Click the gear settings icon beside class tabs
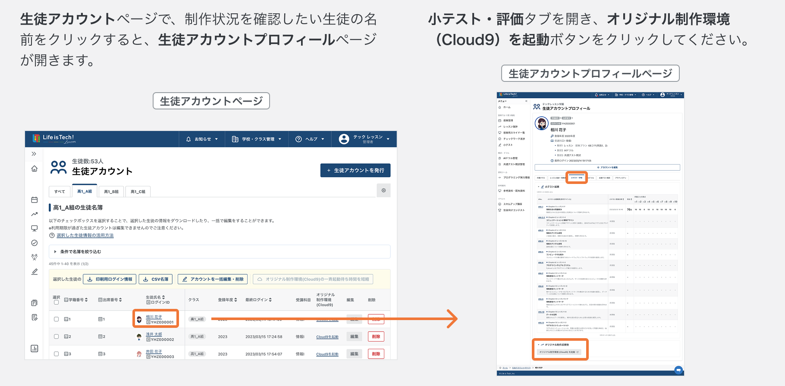The height and width of the screenshot is (386, 785). tap(383, 190)
